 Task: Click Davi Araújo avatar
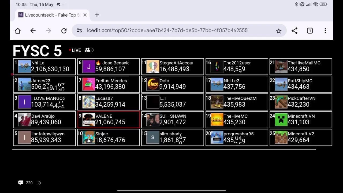(x=24, y=120)
